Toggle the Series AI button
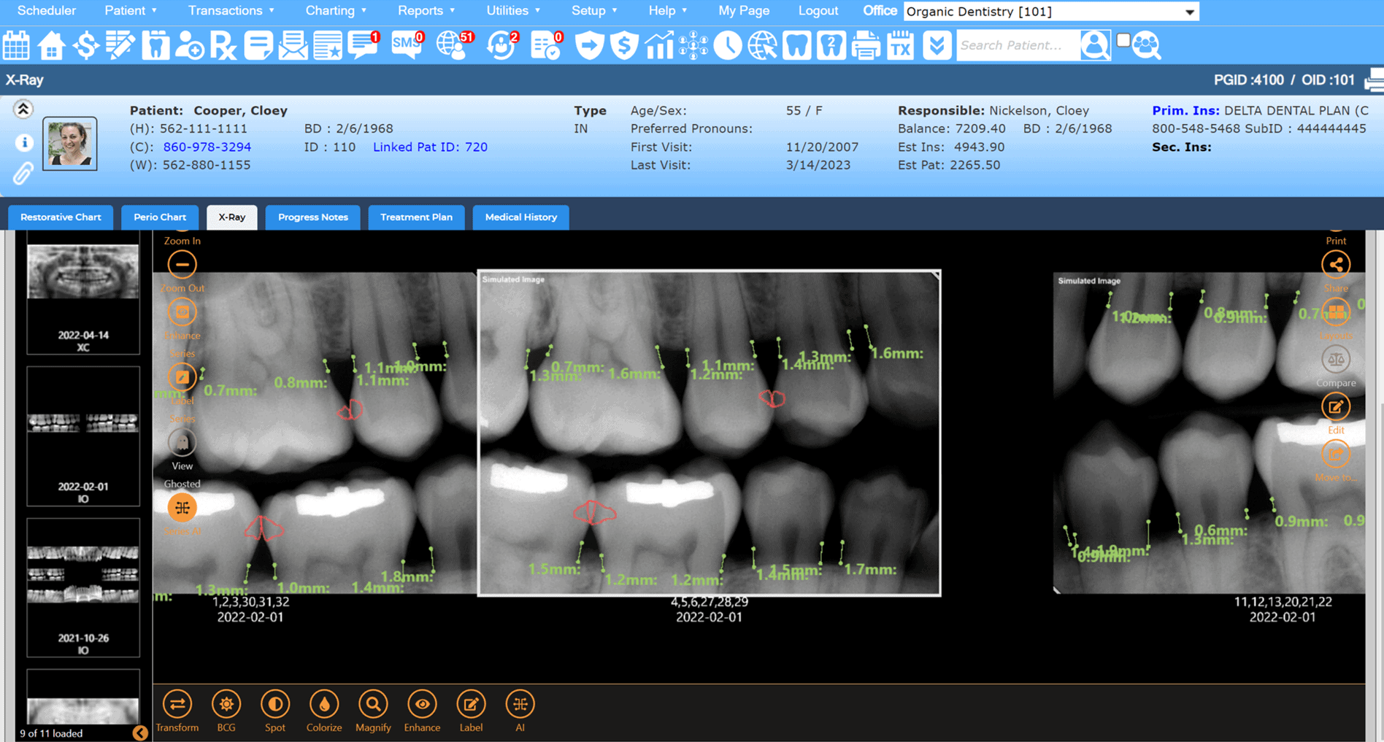The height and width of the screenshot is (742, 1384). click(182, 508)
